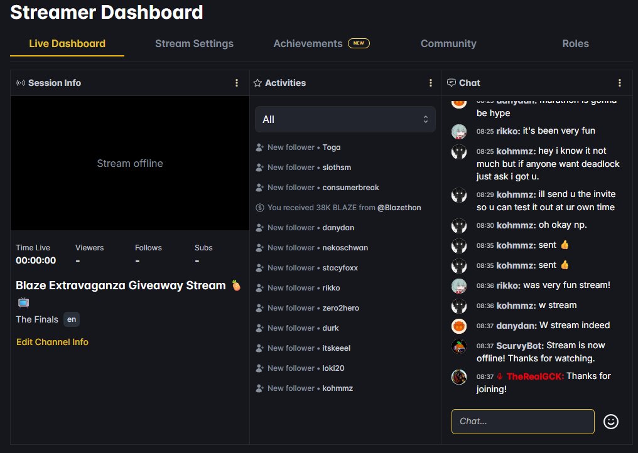This screenshot has width=638, height=453.
Task: Click the Follows stat label
Action: pos(149,248)
